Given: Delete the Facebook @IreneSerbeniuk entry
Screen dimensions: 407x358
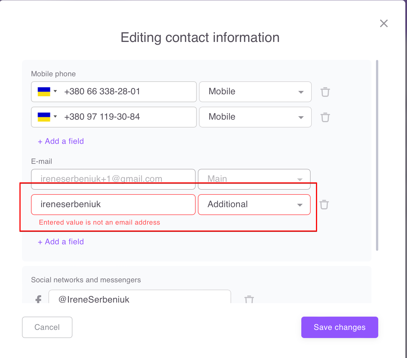Looking at the screenshot, I should 249,299.
